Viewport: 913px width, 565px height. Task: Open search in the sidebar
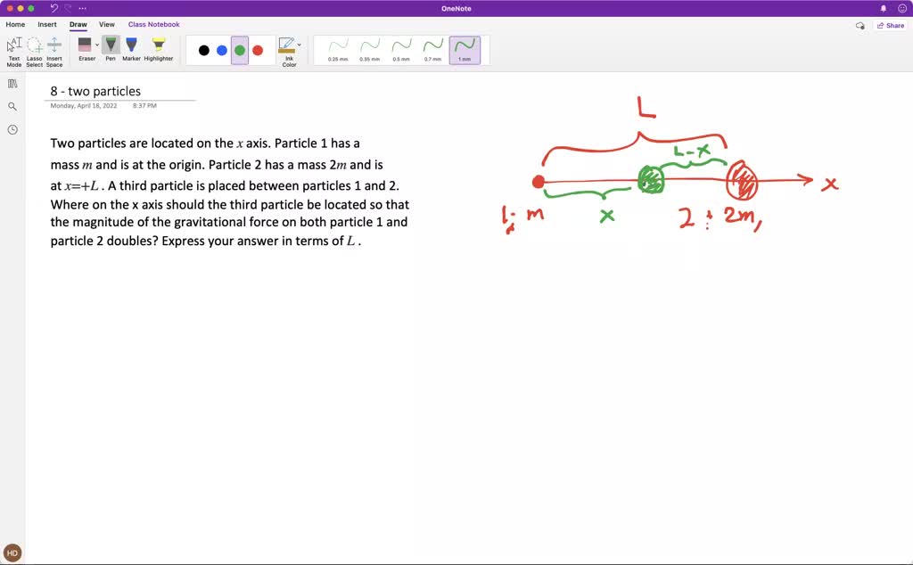coord(12,106)
